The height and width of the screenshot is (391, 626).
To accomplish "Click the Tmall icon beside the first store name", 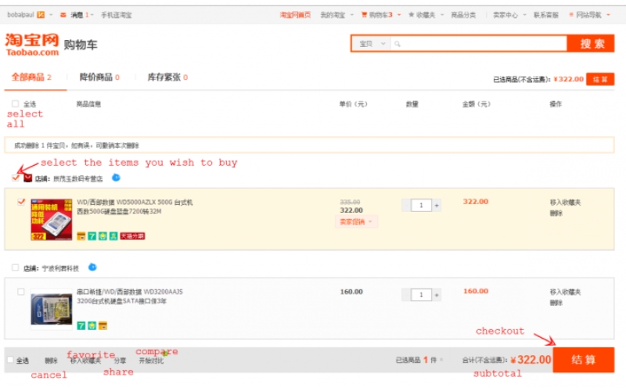I will [x=28, y=178].
